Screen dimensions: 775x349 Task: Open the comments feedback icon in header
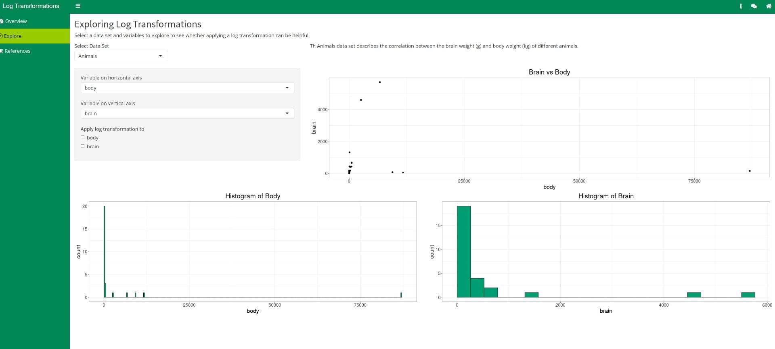pyautogui.click(x=754, y=6)
